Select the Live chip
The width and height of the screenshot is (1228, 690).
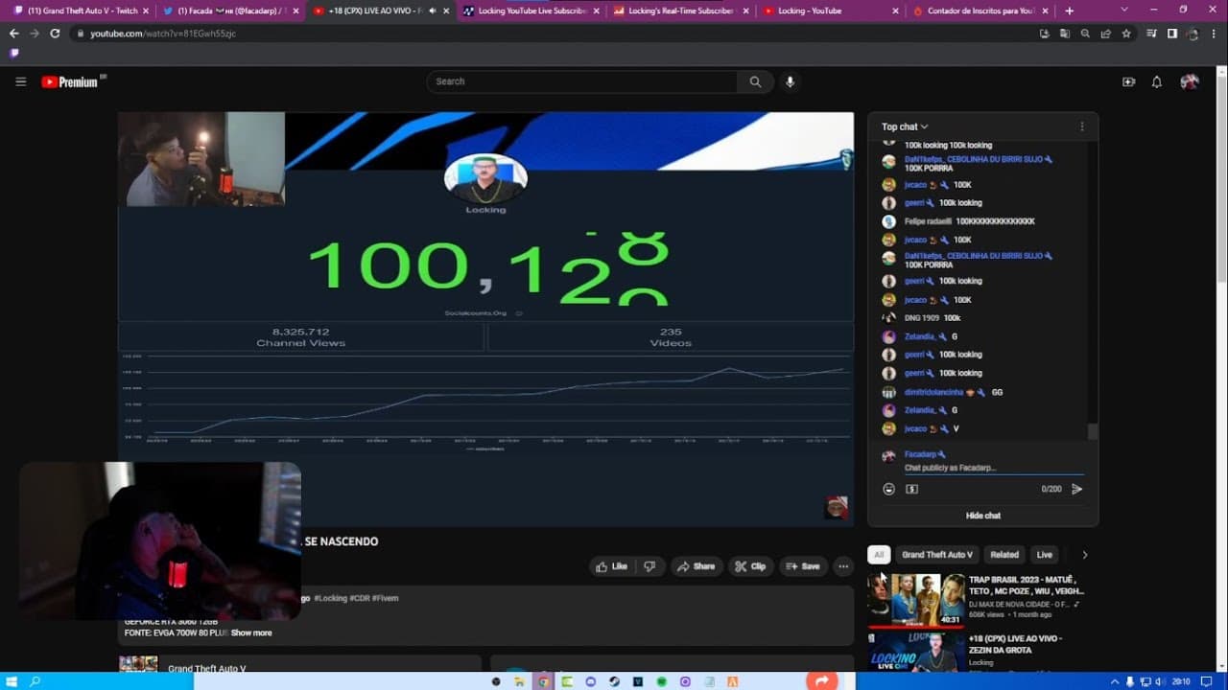click(1044, 555)
